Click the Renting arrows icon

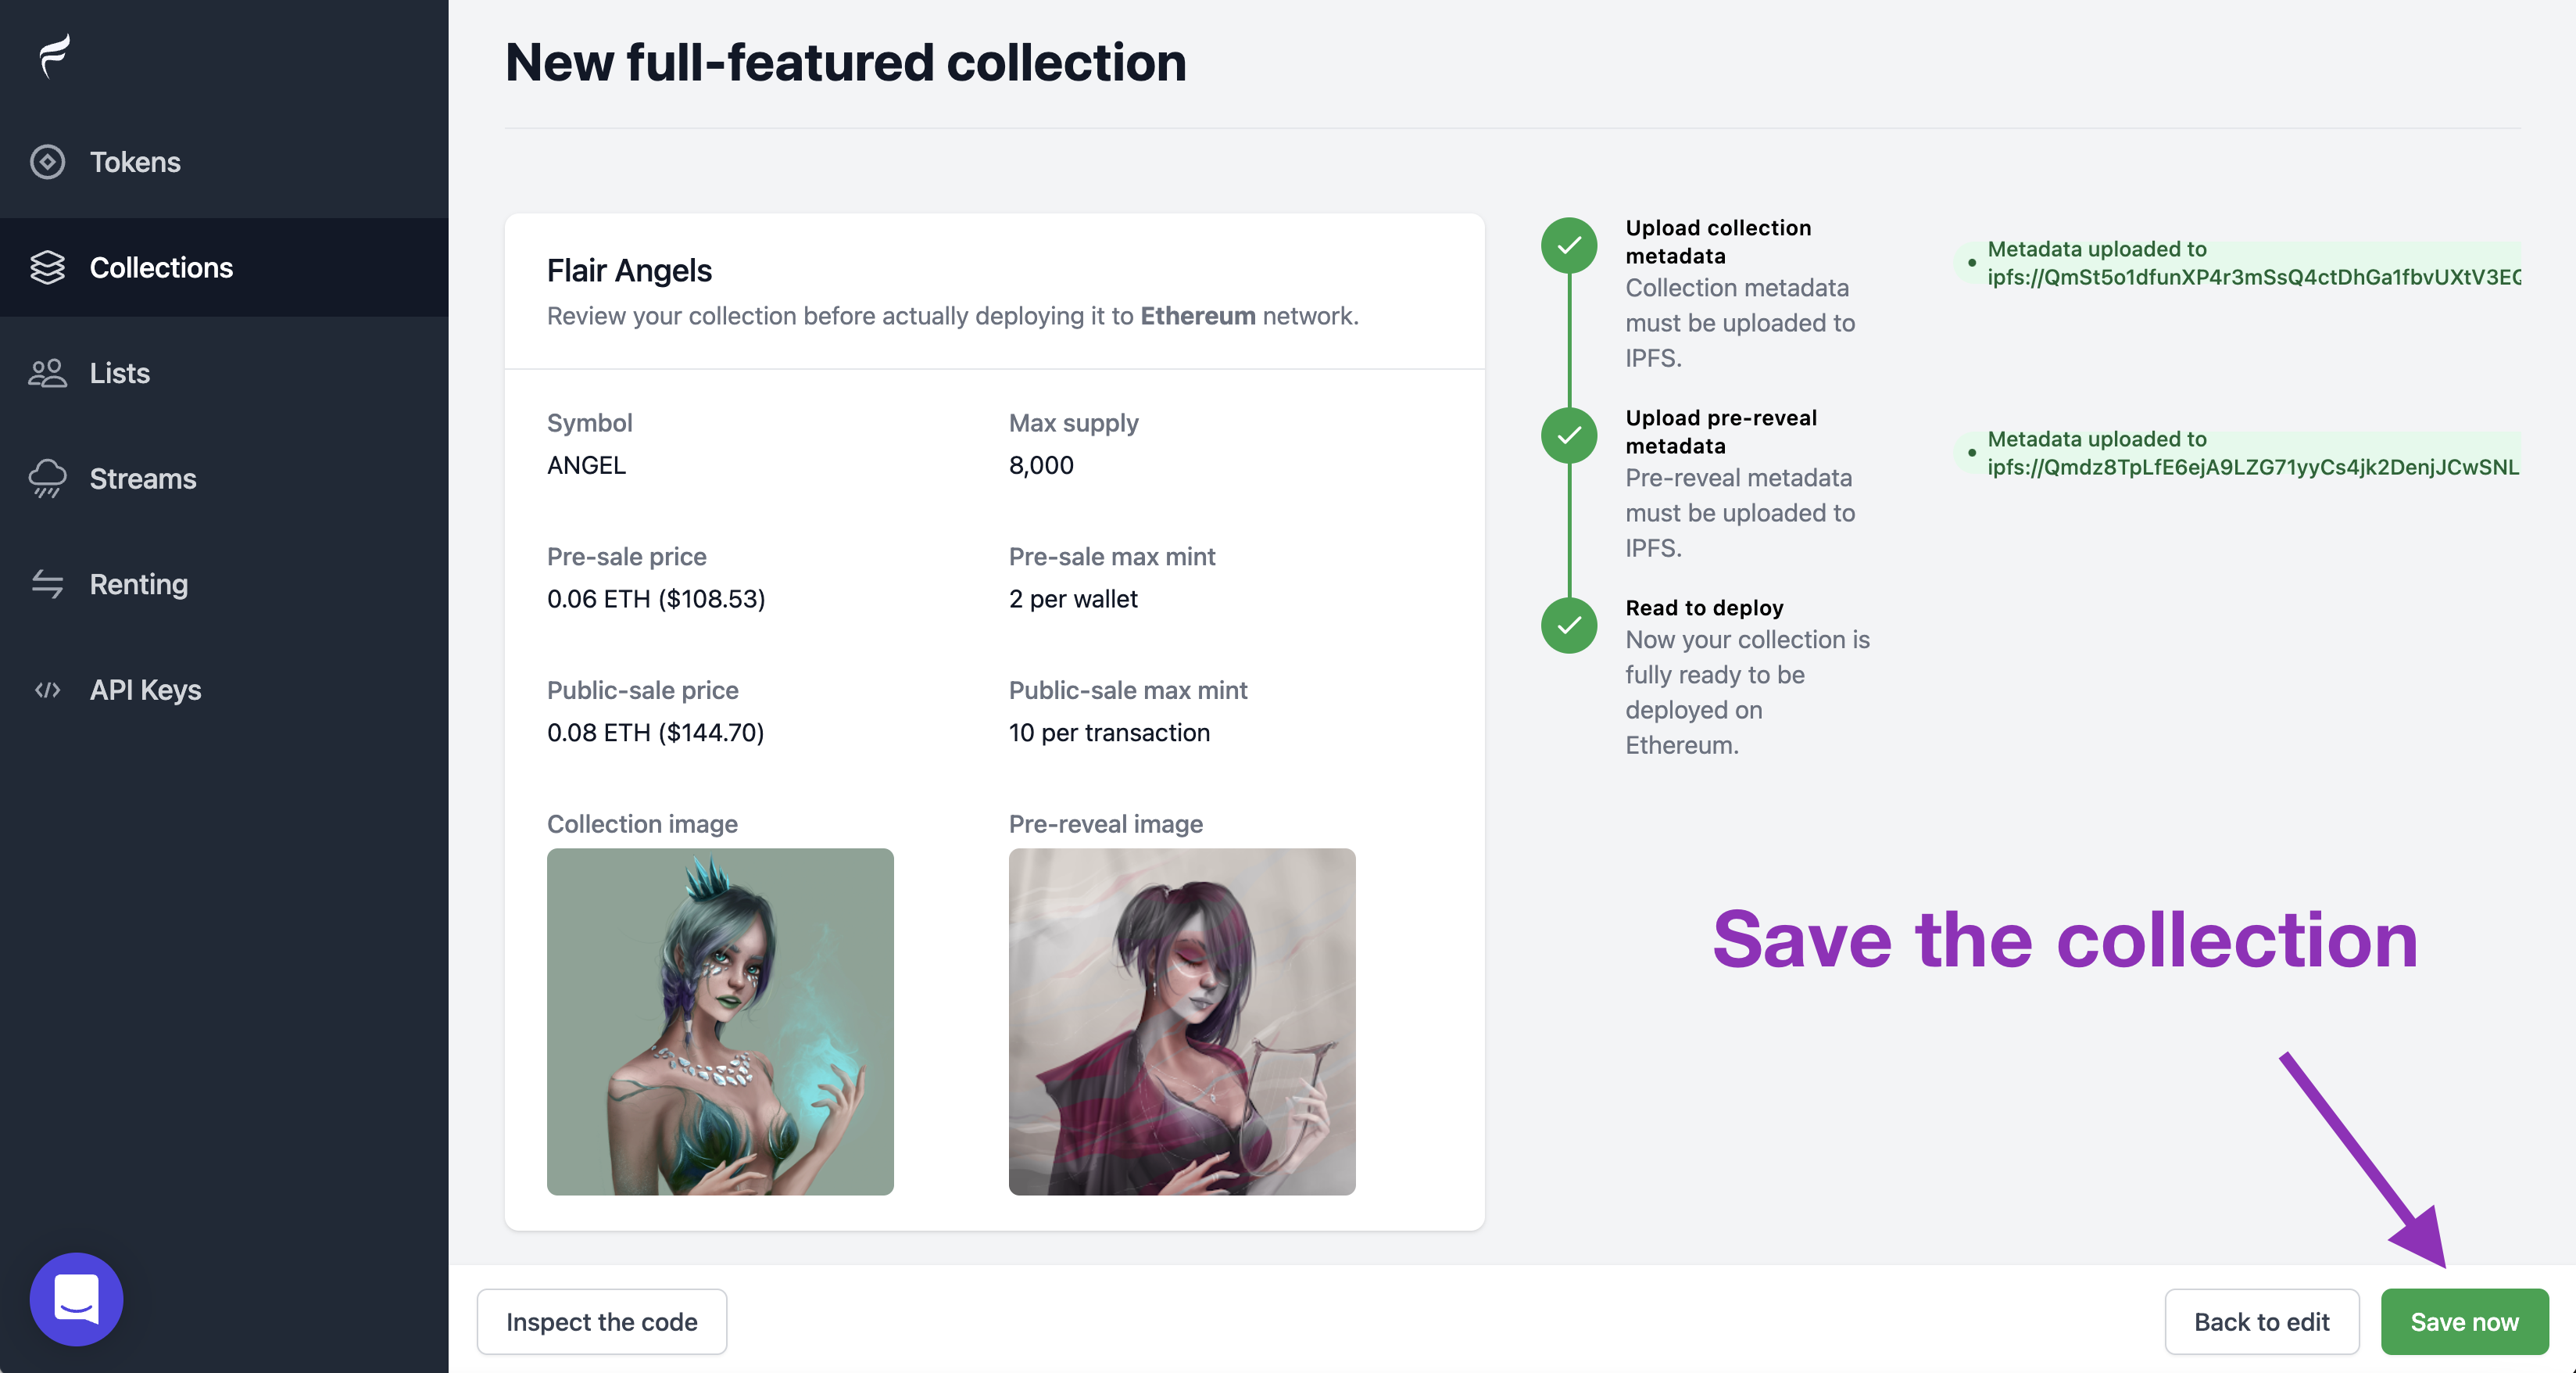pyautogui.click(x=47, y=584)
